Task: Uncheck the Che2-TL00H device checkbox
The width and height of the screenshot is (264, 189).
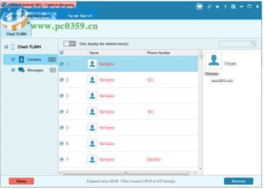Action: click(x=6, y=47)
